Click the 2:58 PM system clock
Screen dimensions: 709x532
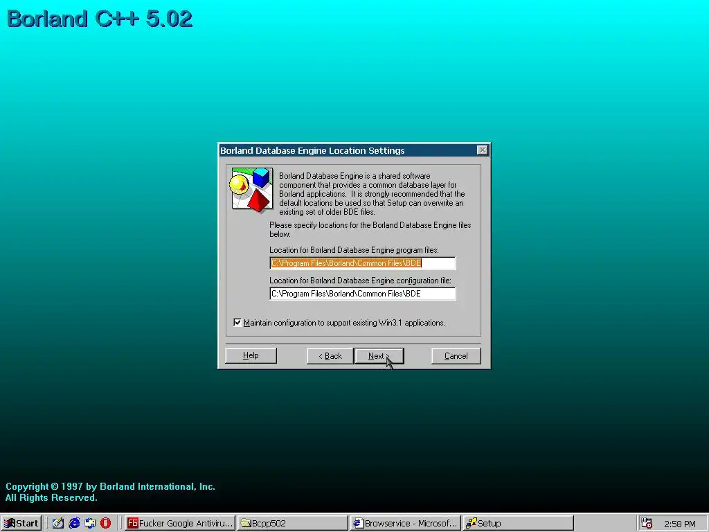pyautogui.click(x=680, y=524)
